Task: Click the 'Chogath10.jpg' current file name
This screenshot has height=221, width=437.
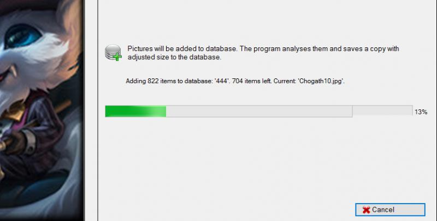Action: [321, 81]
